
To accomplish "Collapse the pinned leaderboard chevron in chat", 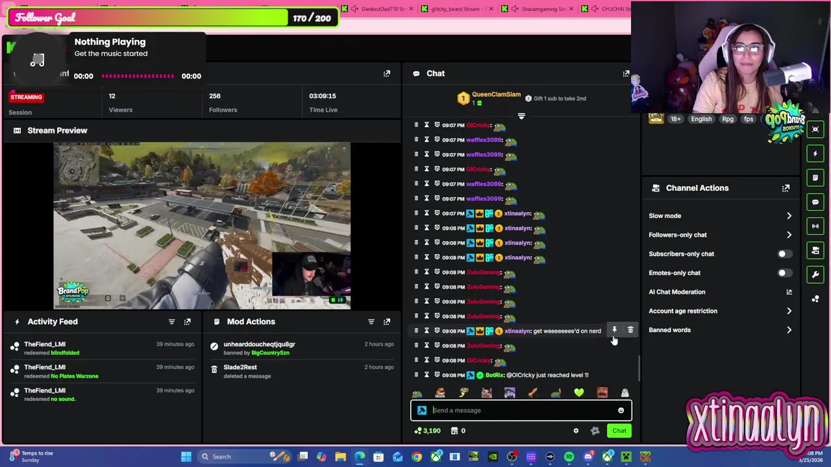I will pos(521,116).
